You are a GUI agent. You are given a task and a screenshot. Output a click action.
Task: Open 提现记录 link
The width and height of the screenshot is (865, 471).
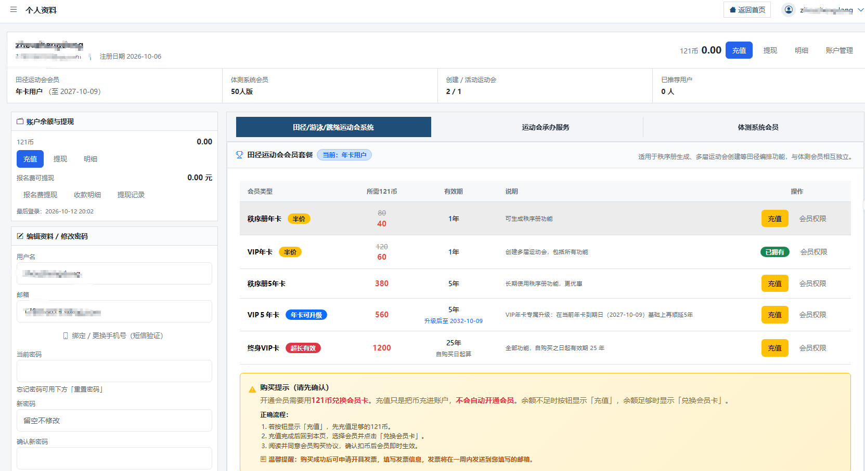131,195
